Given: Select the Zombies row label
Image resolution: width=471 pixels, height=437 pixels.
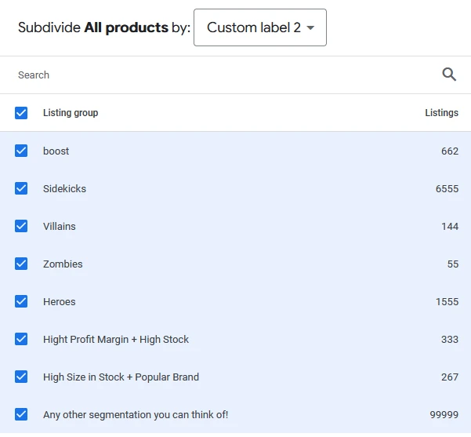Looking at the screenshot, I should pyautogui.click(x=63, y=264).
